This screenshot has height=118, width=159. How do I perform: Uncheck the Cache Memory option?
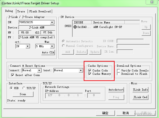pos(90,74)
